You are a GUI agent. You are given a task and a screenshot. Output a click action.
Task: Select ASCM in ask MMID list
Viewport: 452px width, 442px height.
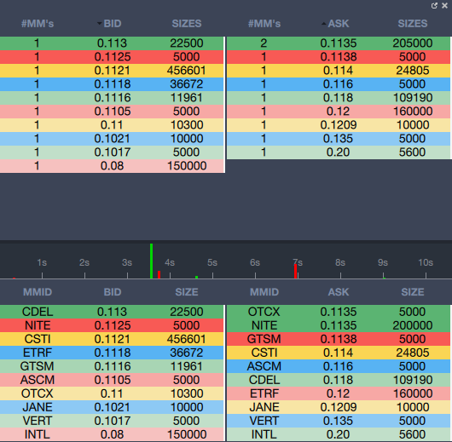click(264, 366)
